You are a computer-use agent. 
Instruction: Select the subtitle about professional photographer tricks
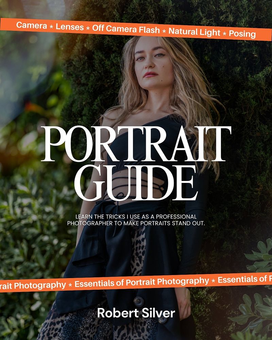click(x=136, y=219)
